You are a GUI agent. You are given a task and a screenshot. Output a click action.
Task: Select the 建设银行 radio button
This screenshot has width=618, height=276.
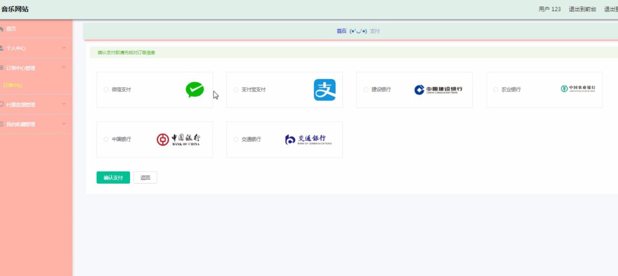coord(366,90)
